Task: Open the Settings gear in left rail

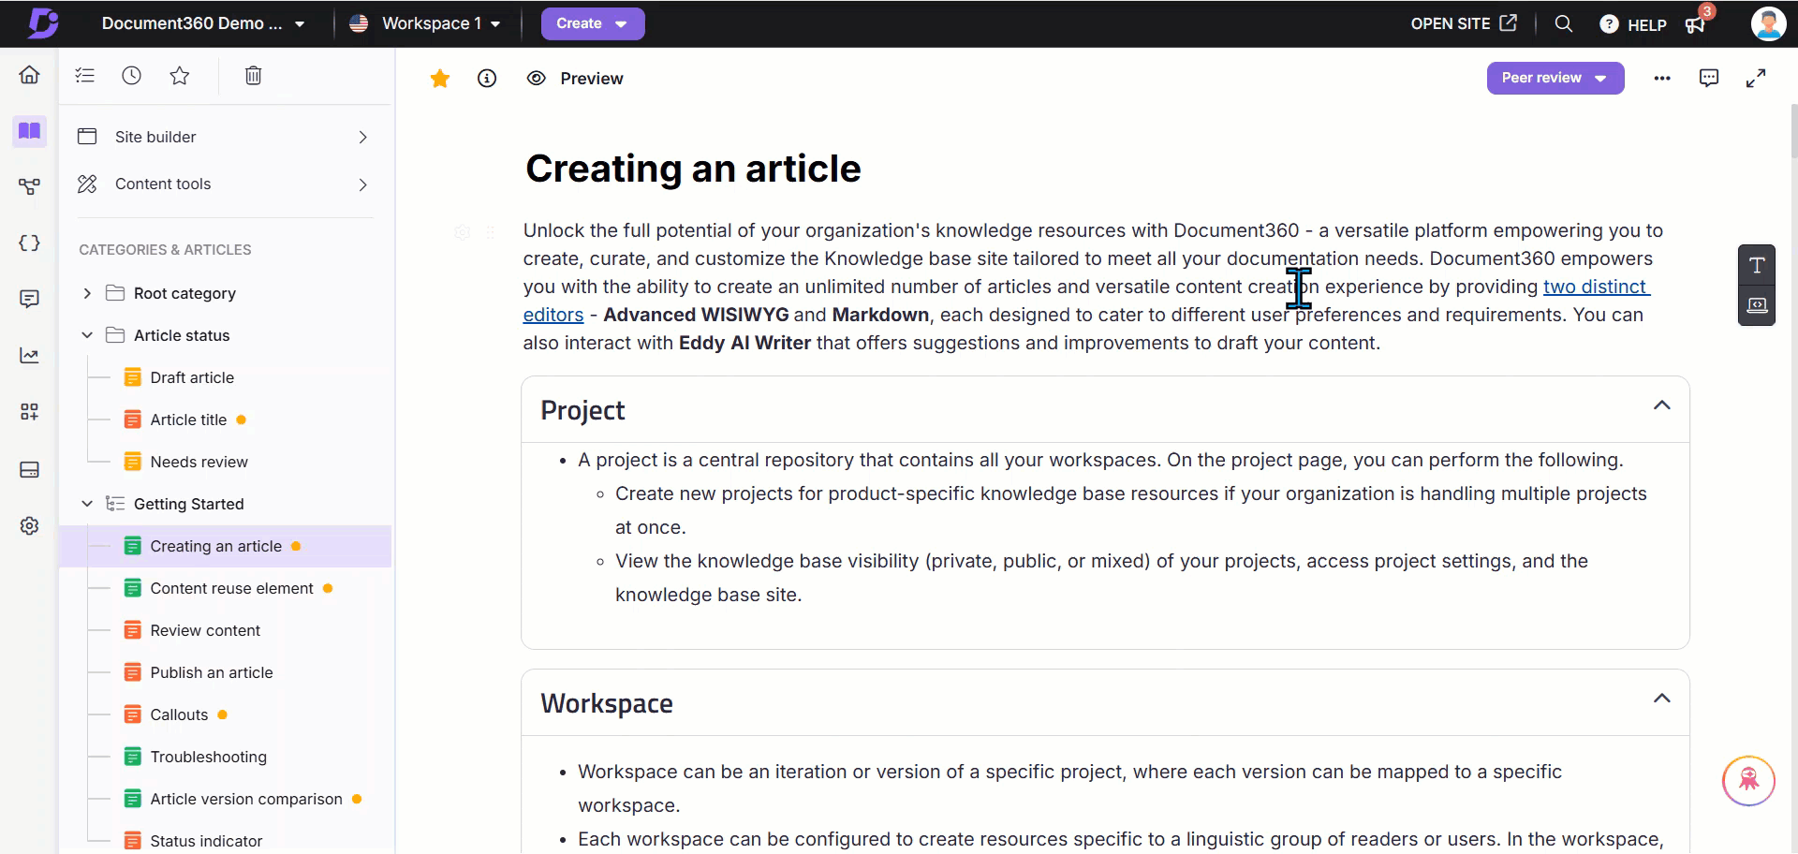Action: (x=30, y=525)
